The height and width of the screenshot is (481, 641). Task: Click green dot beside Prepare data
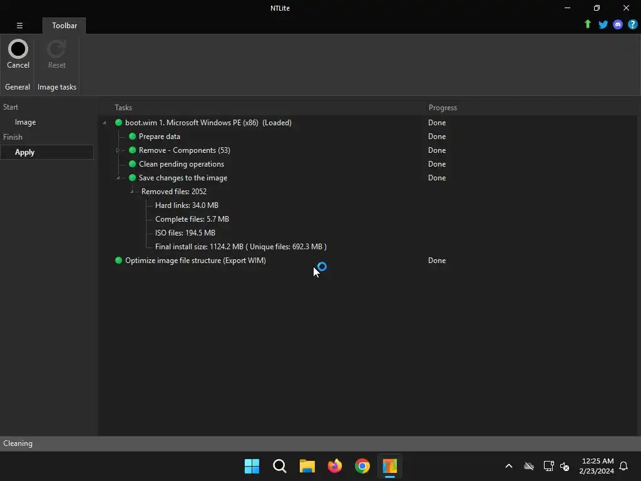pyautogui.click(x=132, y=136)
